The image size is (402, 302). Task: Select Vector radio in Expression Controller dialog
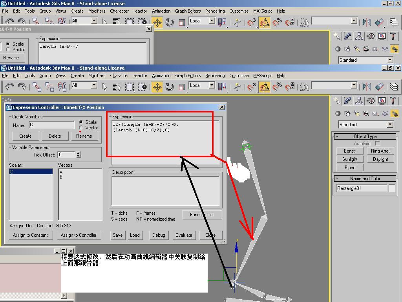pos(81,128)
